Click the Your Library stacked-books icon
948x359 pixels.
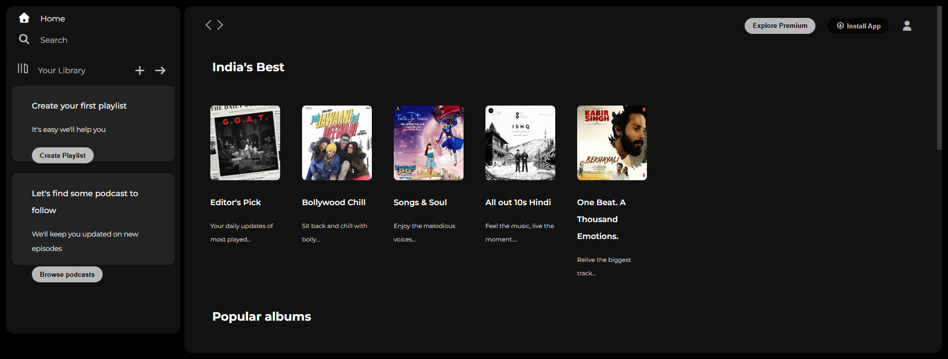(23, 68)
